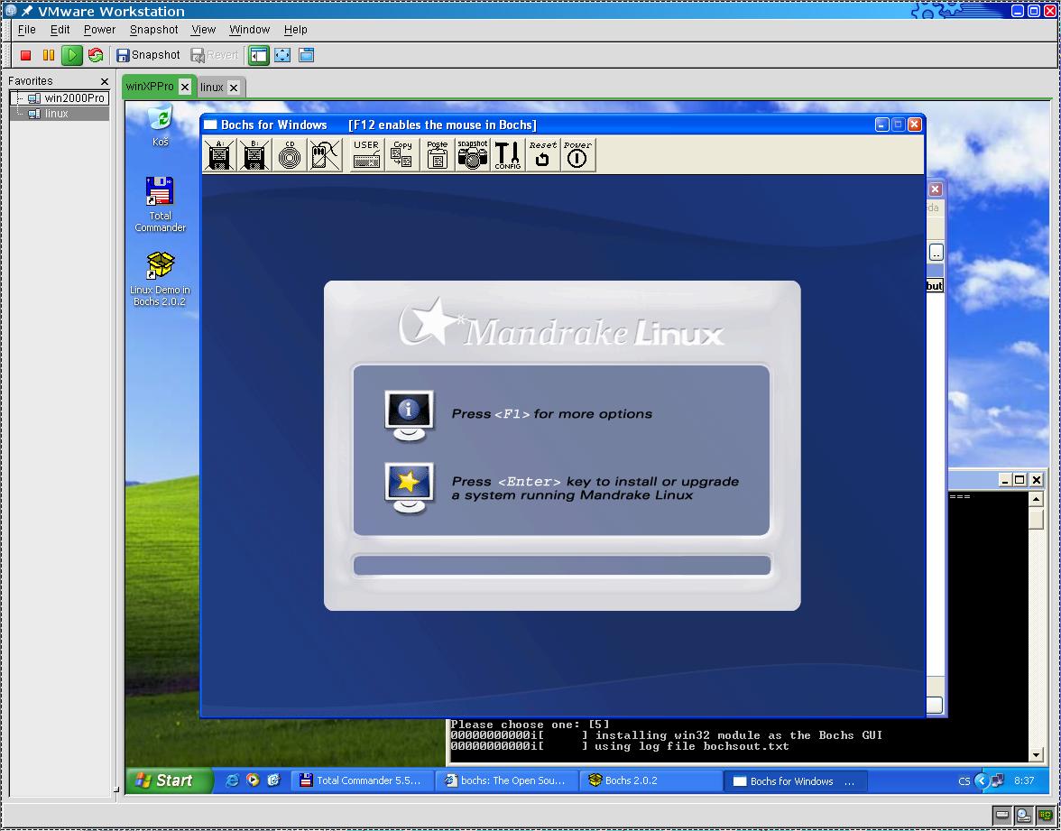Close the linux tab
The image size is (1061, 831).
[x=234, y=88]
